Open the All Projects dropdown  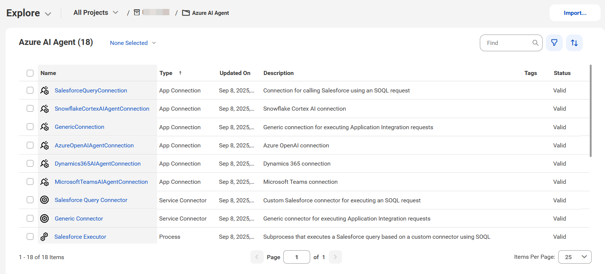(96, 13)
